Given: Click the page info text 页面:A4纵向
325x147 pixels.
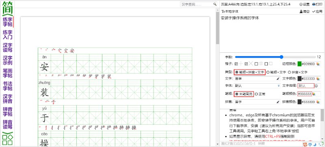Looking at the screenshot, I should click(x=230, y=4).
